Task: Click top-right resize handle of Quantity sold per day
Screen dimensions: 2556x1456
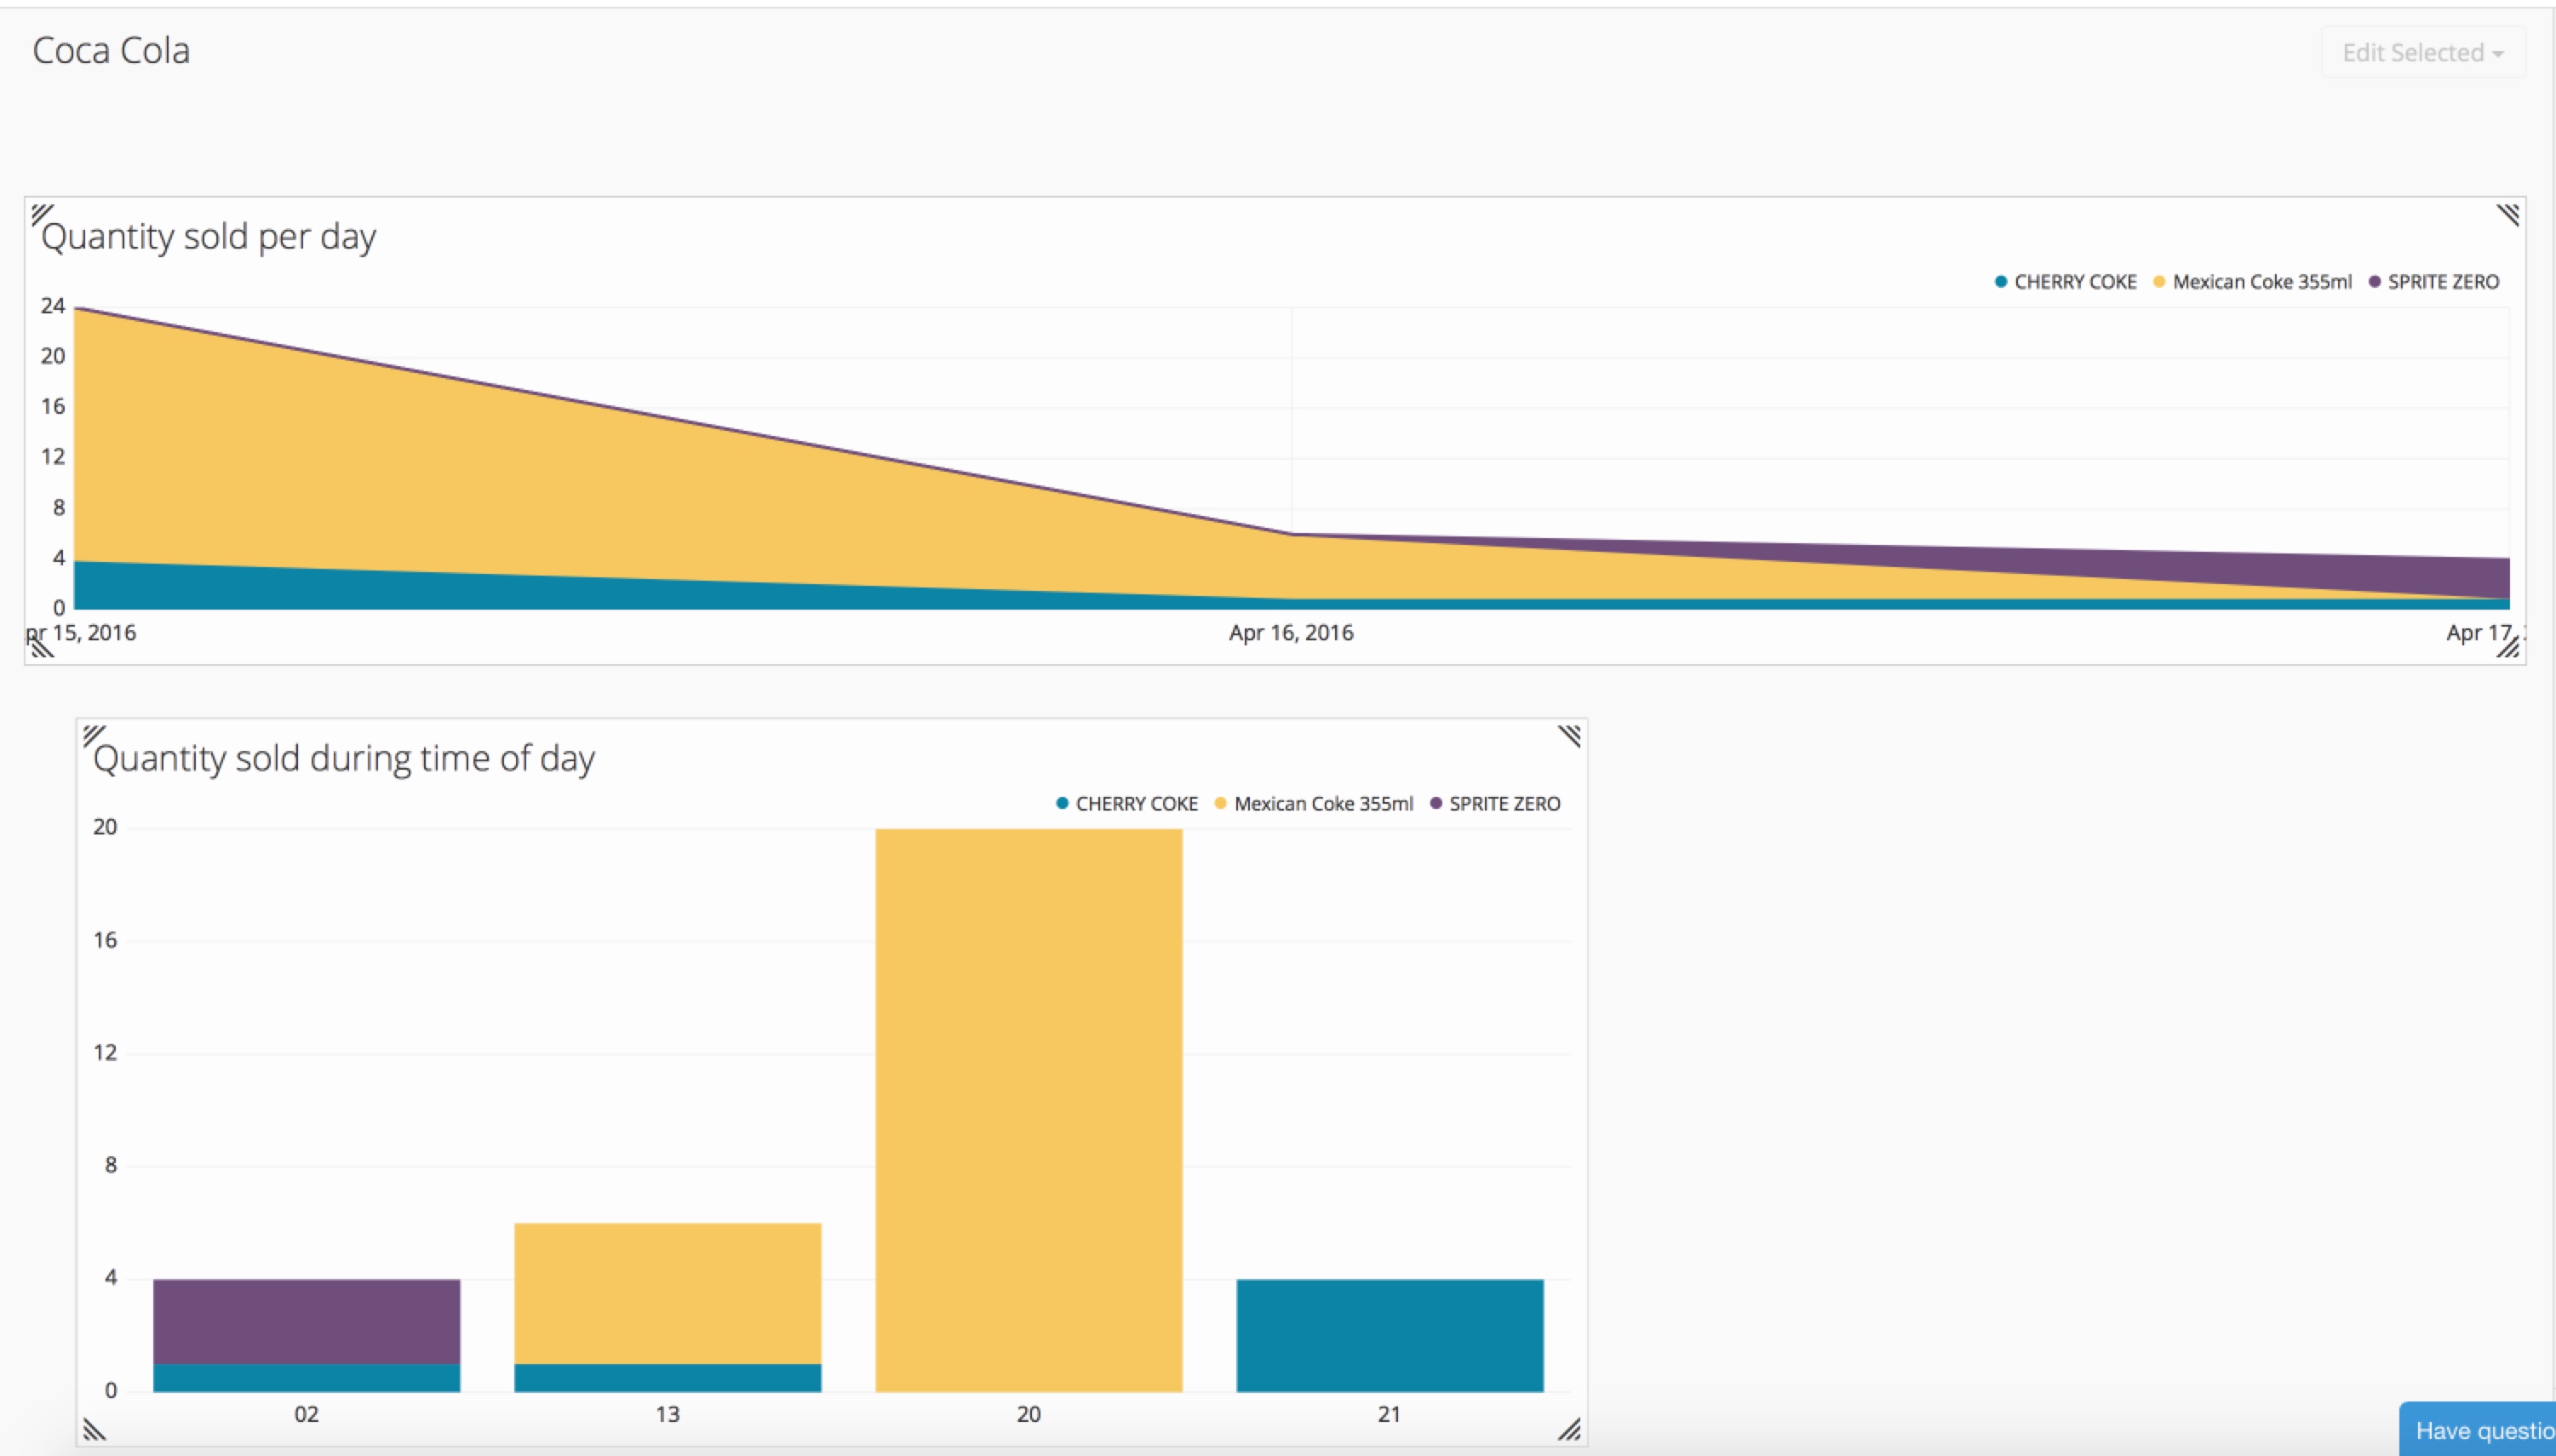Action: click(x=2507, y=214)
